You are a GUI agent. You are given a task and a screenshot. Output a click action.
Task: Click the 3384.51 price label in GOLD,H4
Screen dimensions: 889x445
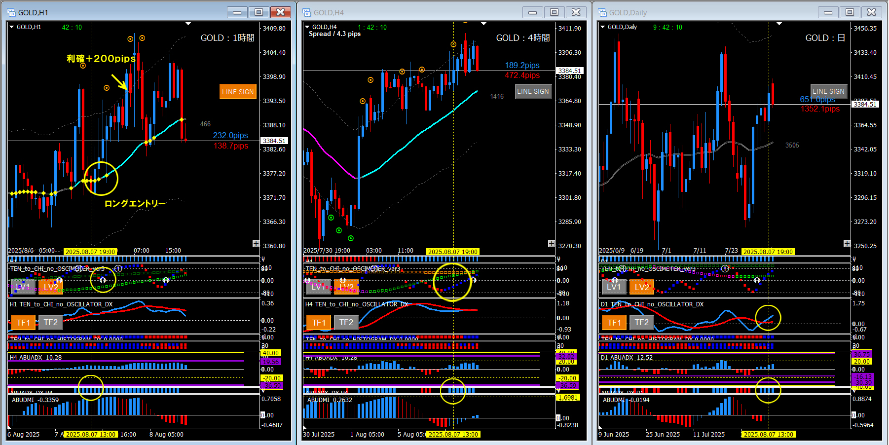[x=569, y=71]
